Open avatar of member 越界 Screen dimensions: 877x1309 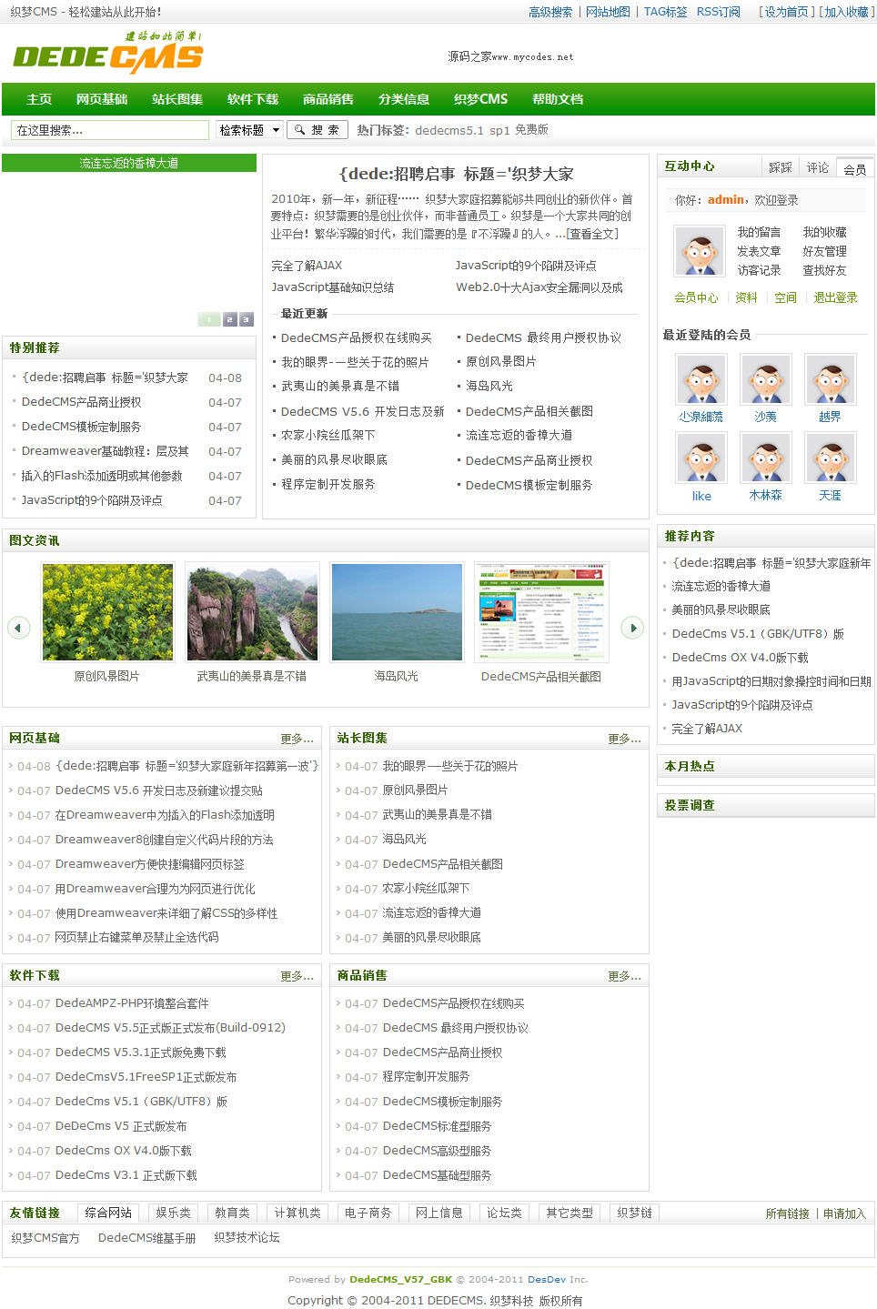[x=830, y=378]
